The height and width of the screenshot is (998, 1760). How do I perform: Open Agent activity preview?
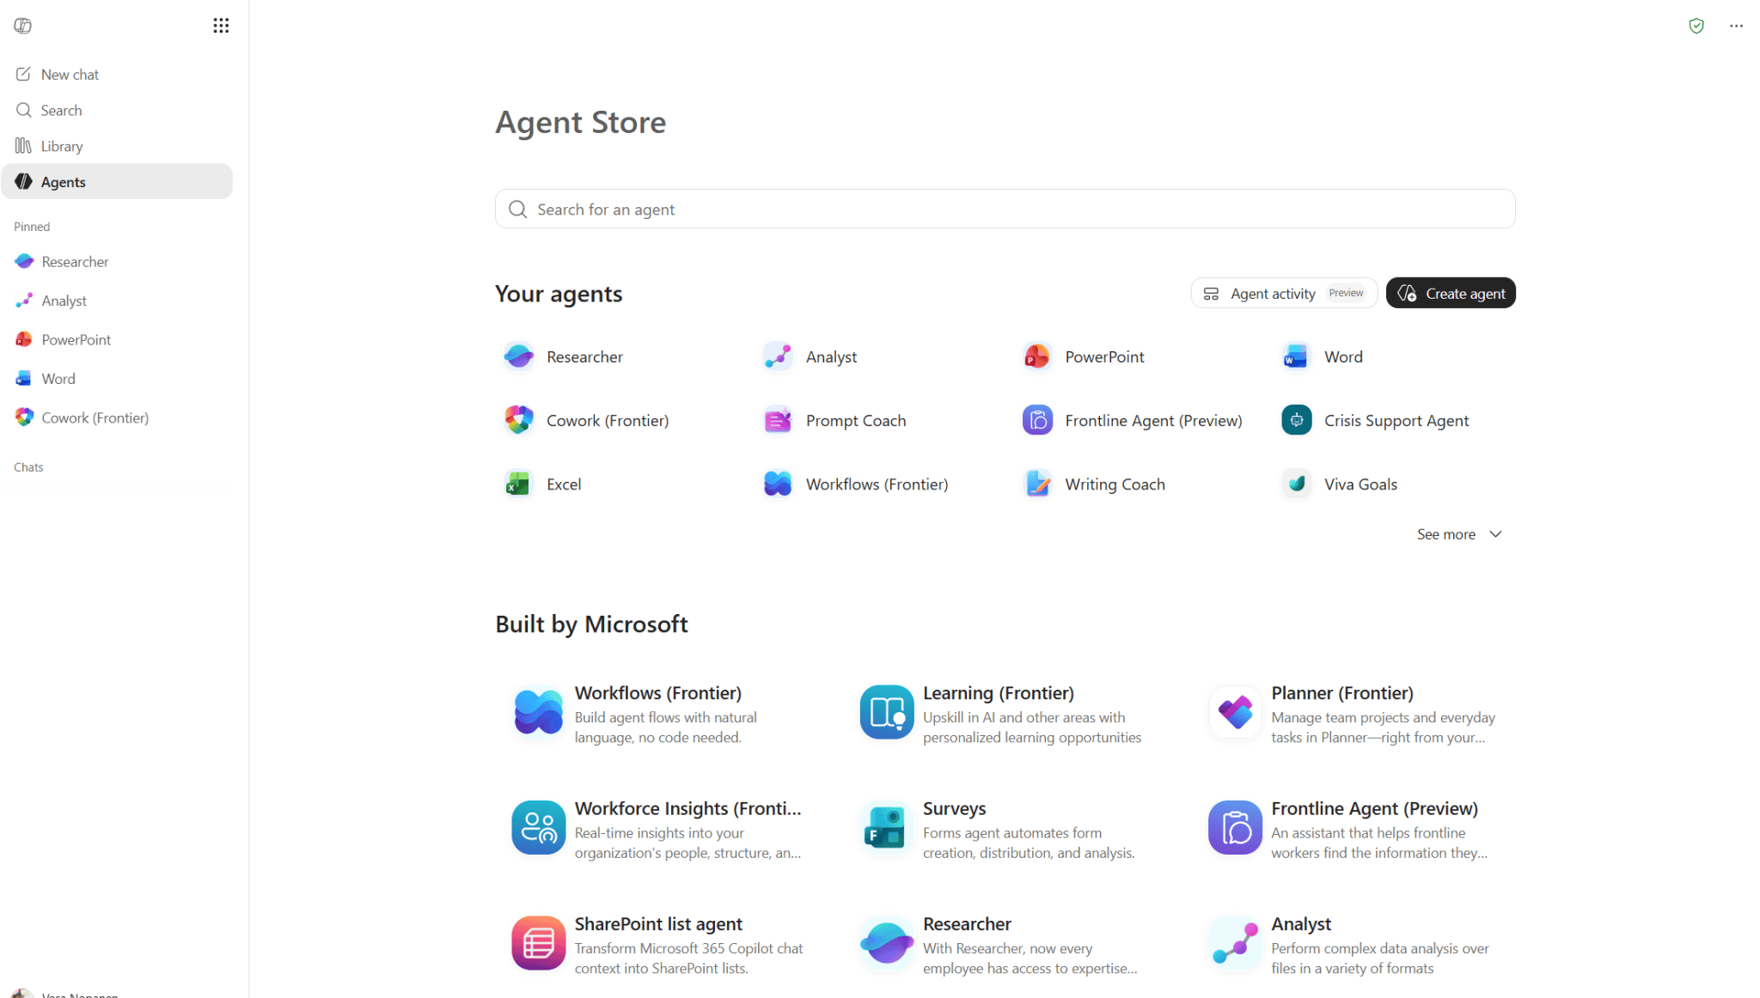(x=1283, y=294)
